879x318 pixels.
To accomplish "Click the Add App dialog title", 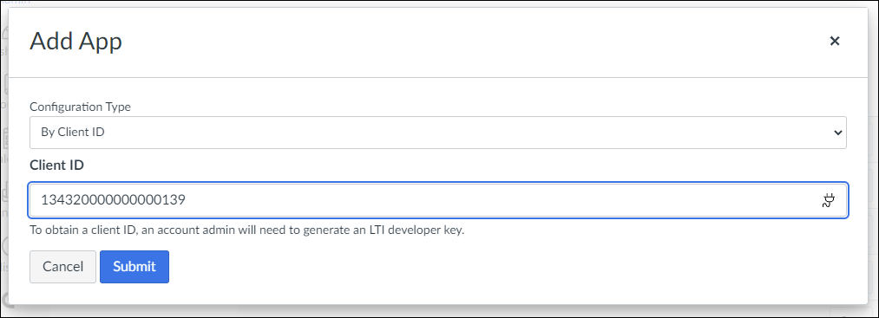I will 75,42.
